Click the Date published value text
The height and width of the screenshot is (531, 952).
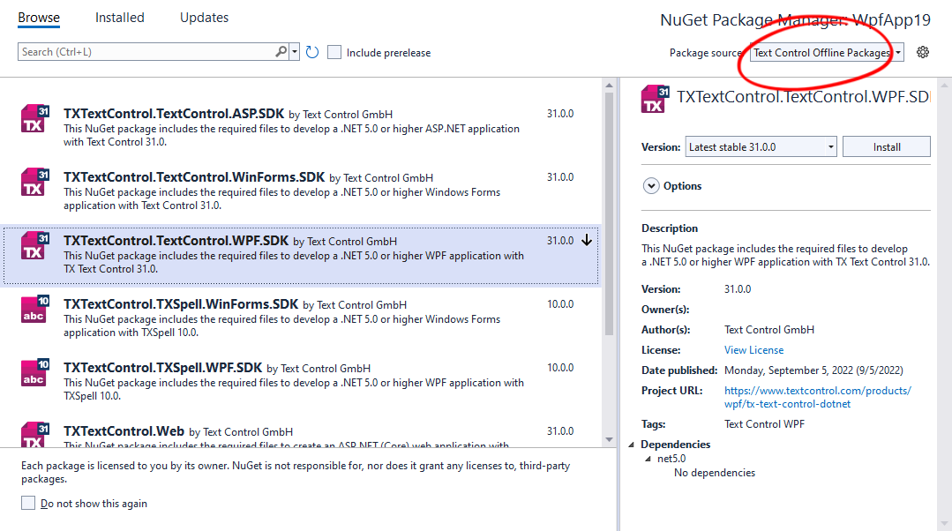coord(813,370)
